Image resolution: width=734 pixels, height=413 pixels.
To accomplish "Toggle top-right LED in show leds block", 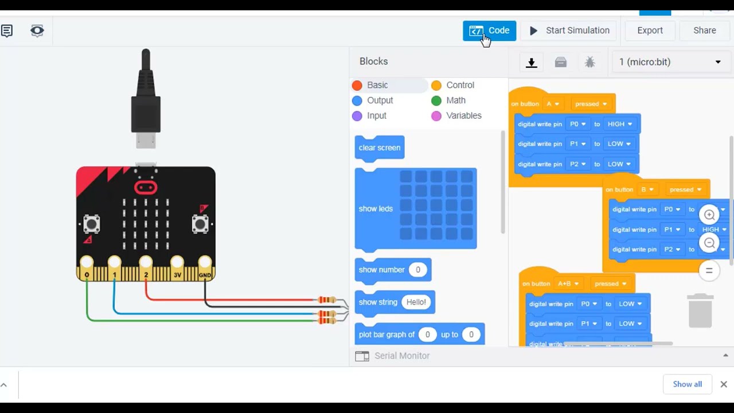I will [466, 176].
